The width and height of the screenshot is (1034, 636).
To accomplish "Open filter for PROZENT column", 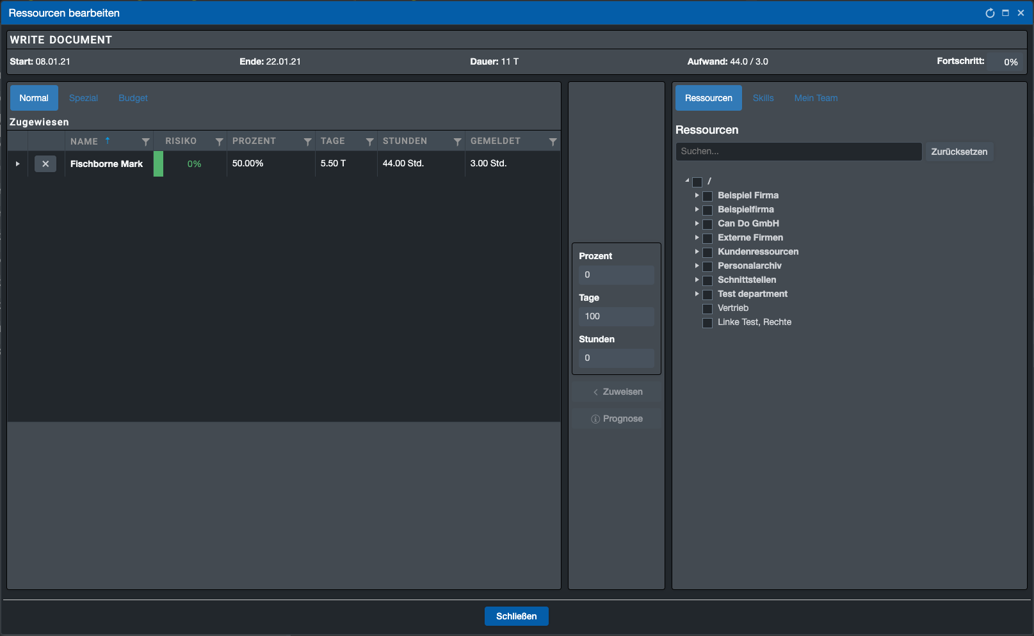I will pos(308,141).
